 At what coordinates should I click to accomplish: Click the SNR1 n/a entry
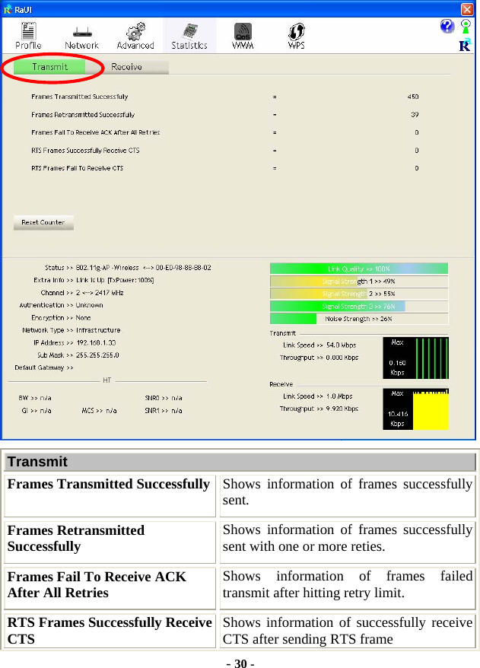coord(164,411)
